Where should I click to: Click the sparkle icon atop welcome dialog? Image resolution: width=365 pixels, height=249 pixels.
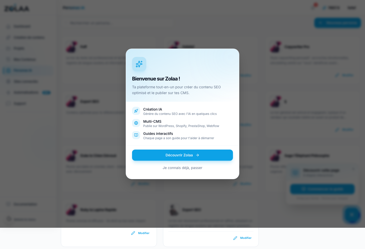click(139, 64)
